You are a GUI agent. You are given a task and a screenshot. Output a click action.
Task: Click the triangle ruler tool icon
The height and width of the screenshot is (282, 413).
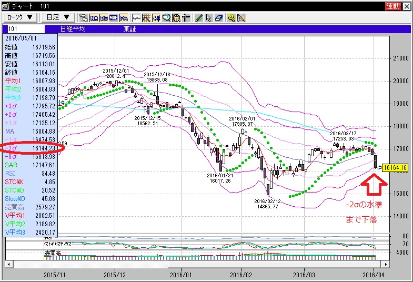[241, 18]
